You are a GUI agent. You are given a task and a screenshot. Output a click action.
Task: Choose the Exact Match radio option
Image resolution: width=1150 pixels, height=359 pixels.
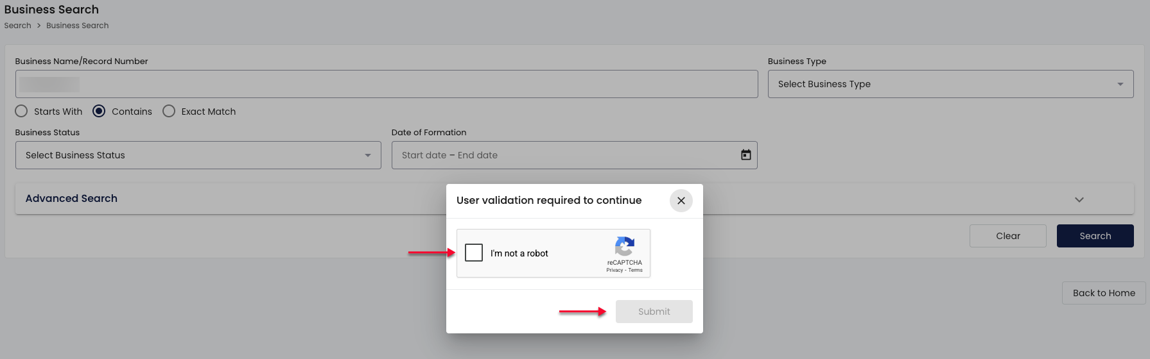pos(169,112)
